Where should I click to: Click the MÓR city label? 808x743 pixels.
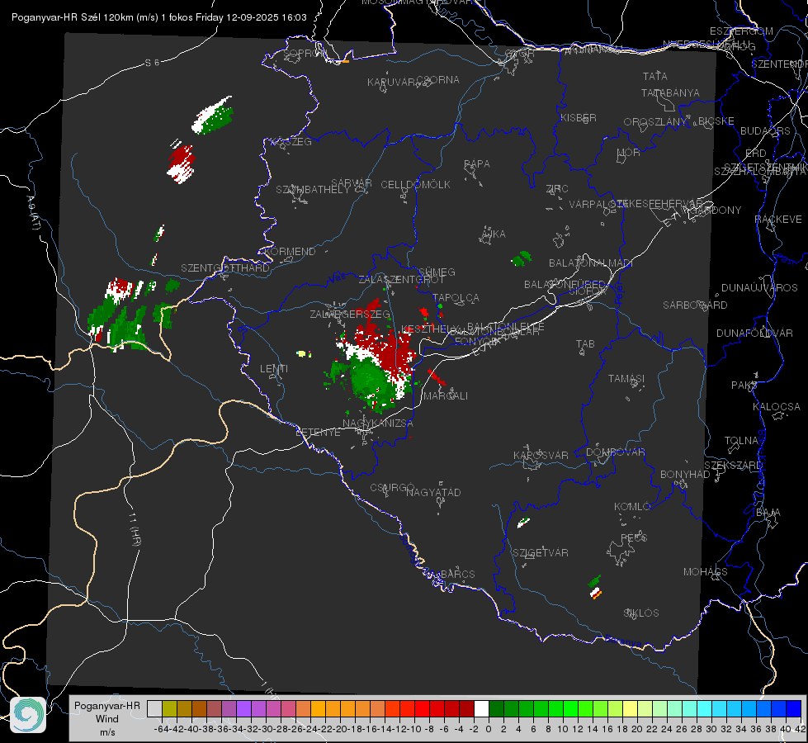(629, 152)
